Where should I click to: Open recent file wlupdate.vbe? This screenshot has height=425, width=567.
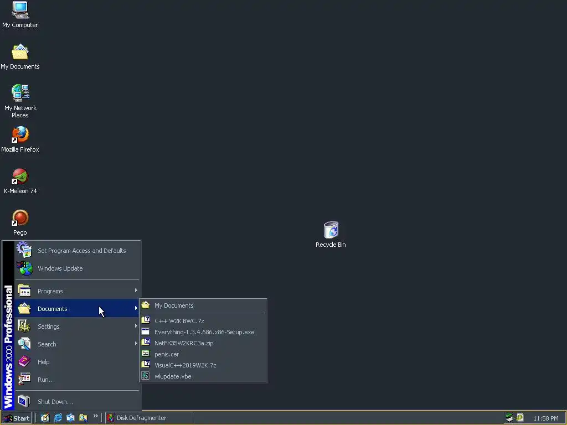click(x=203, y=376)
